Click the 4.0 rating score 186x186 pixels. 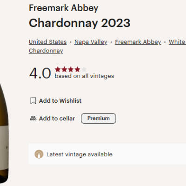40,73
